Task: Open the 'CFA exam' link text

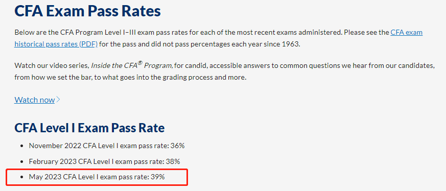Action: (x=407, y=32)
